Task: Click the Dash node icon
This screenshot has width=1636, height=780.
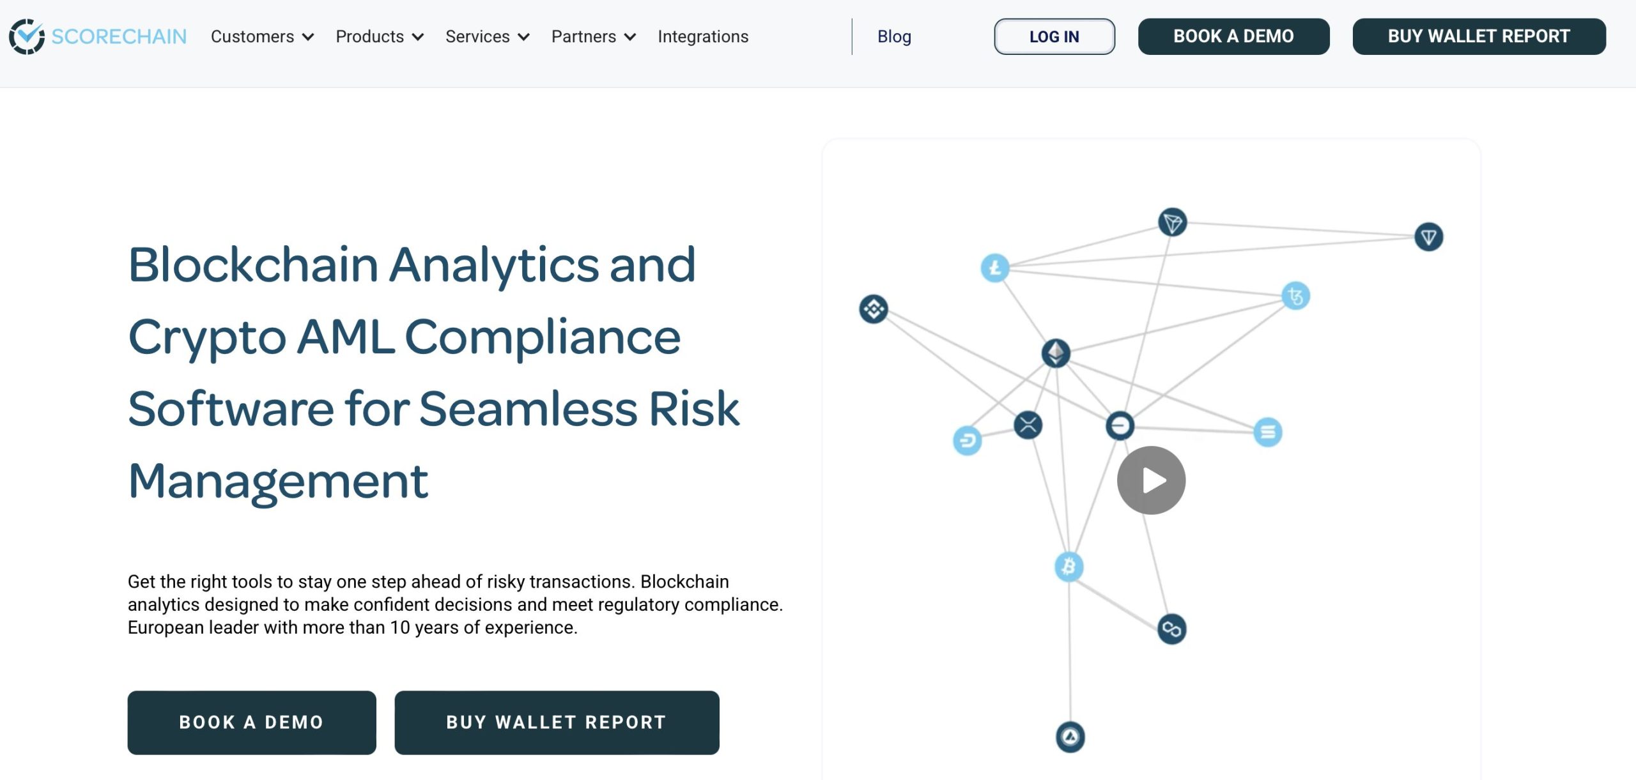Action: pyautogui.click(x=967, y=440)
